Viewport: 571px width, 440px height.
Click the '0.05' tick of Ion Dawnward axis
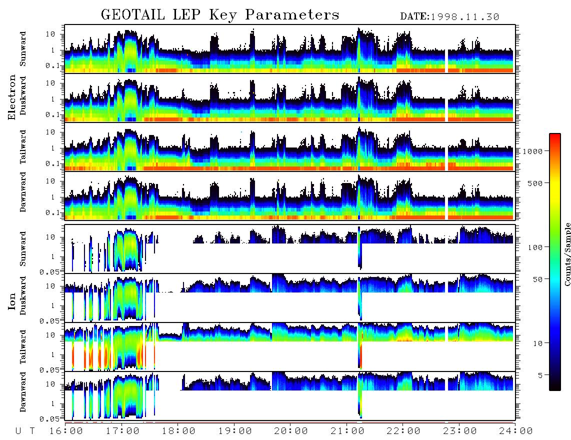(x=49, y=419)
